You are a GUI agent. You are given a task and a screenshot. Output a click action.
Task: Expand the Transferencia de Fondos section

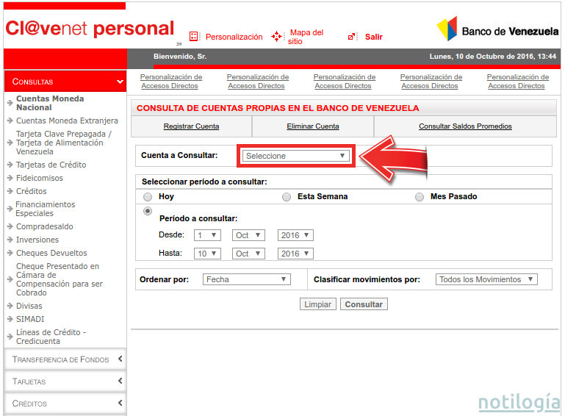[x=65, y=359]
